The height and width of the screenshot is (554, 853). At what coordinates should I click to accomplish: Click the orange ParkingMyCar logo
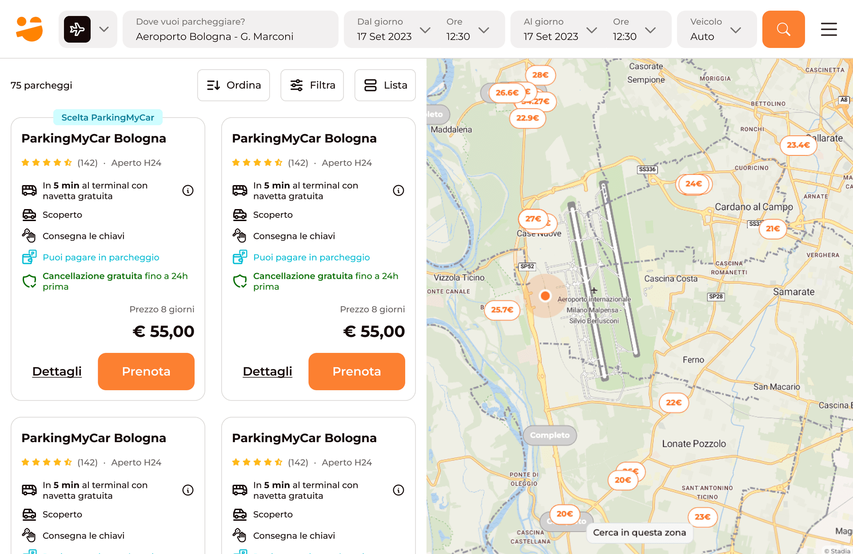(29, 29)
